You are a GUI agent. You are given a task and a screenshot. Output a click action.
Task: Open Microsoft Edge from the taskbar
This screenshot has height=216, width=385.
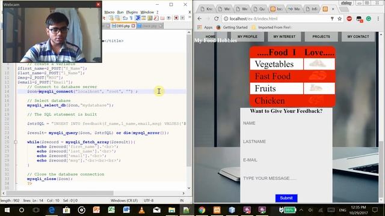tap(52, 210)
